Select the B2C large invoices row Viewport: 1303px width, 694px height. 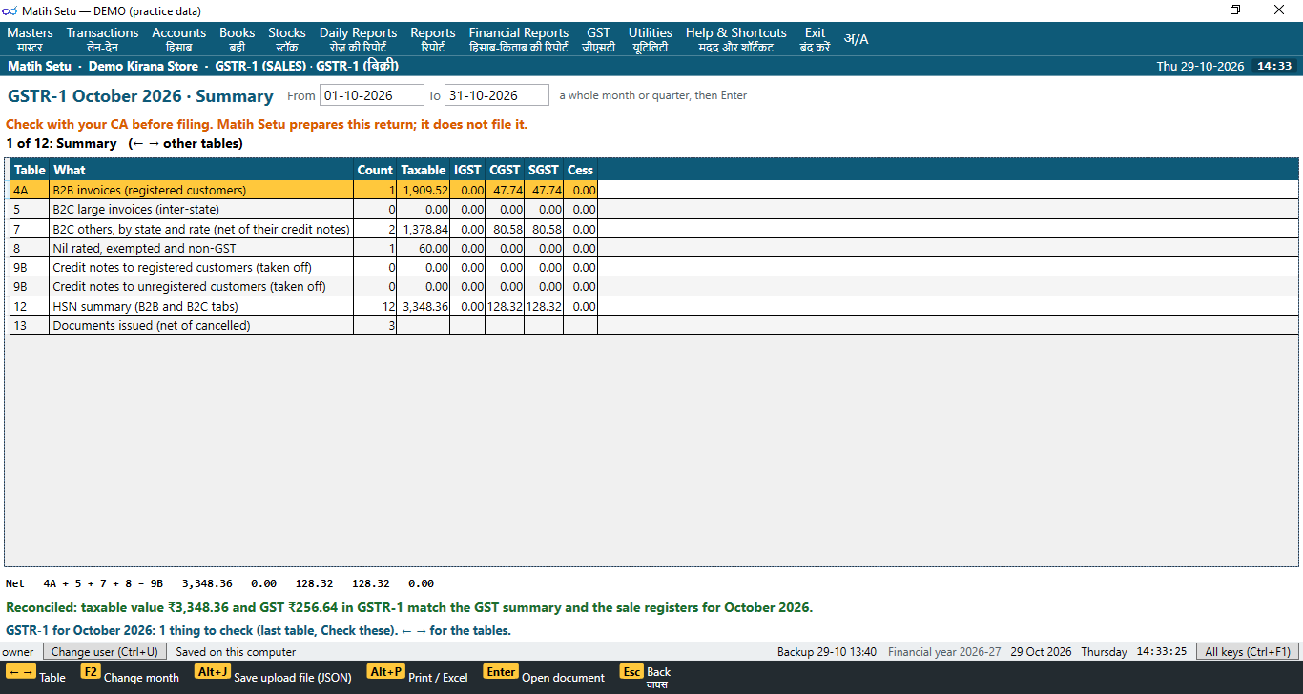[654, 209]
